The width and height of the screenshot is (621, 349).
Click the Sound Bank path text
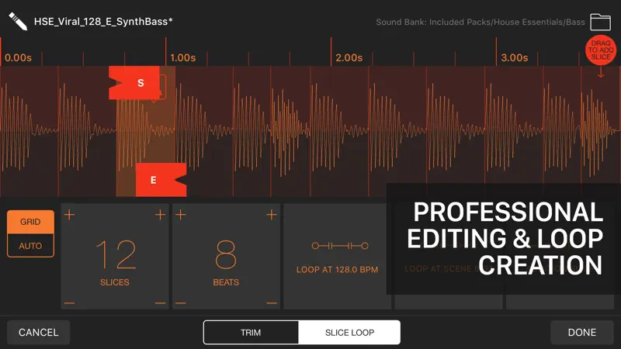[480, 22]
